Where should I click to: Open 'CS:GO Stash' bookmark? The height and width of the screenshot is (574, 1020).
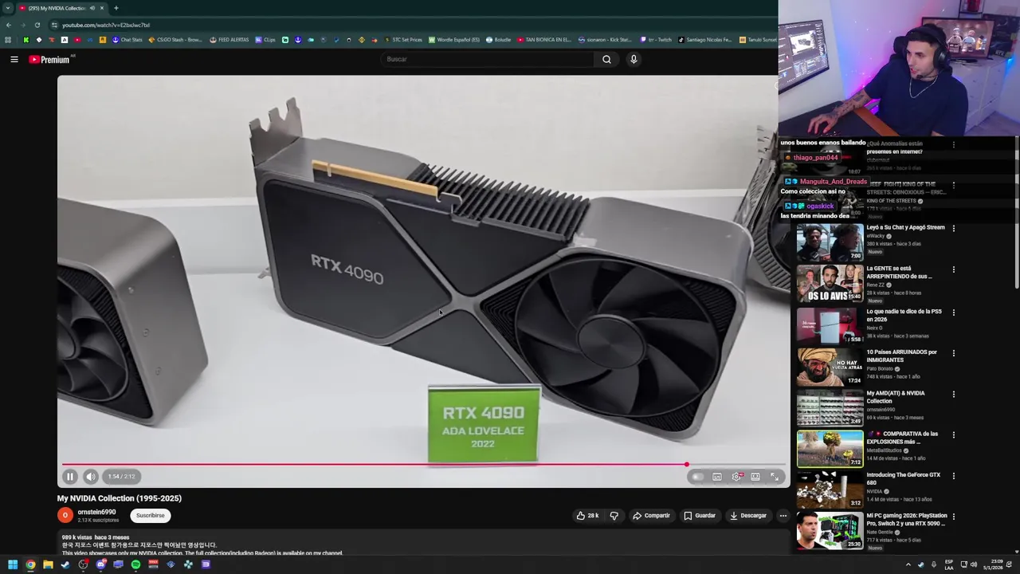[x=175, y=40]
